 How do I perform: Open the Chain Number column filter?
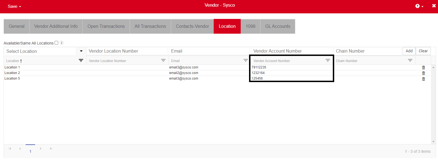410,60
